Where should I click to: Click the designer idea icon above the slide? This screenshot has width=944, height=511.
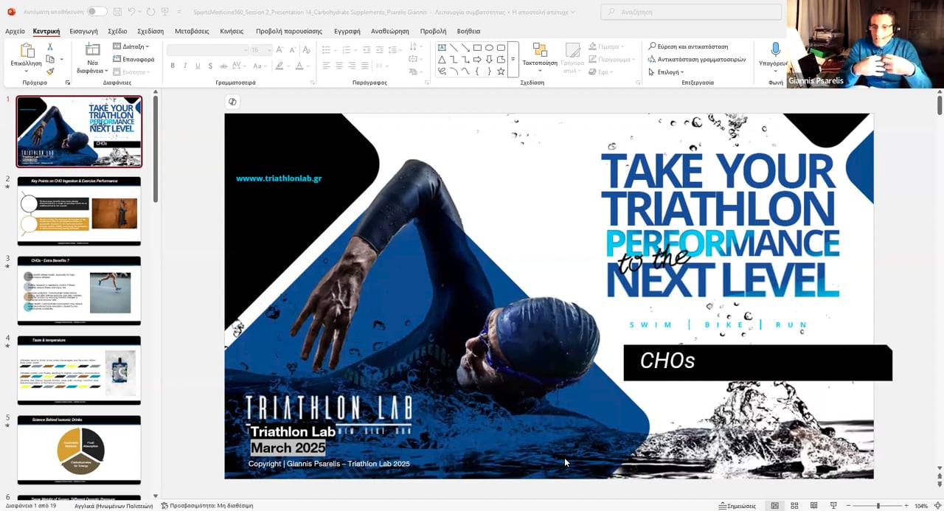[x=232, y=102]
